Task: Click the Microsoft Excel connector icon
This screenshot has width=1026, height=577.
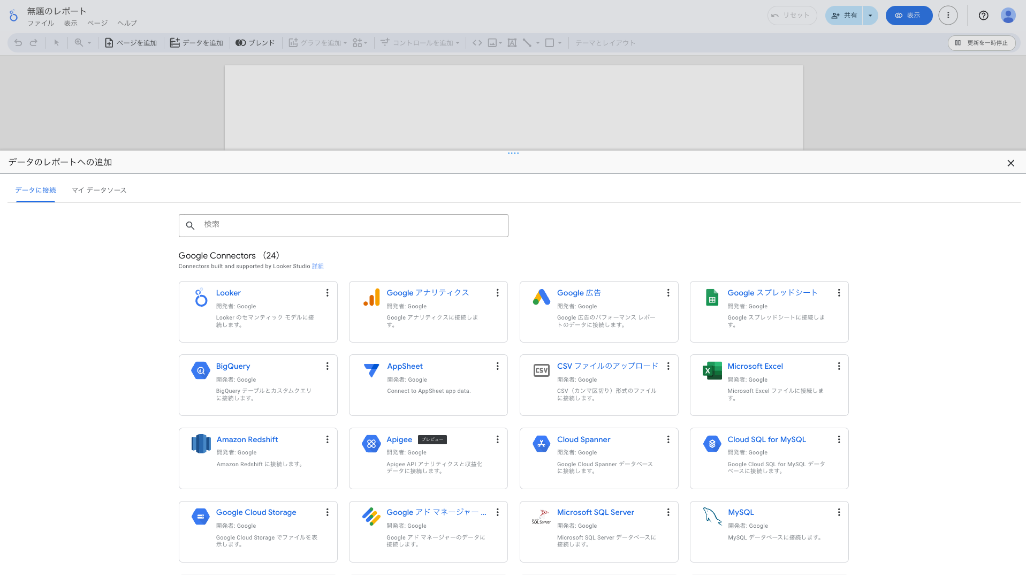Action: coord(712,370)
